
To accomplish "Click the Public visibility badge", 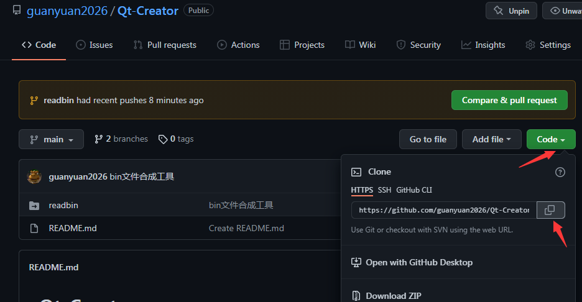I will click(x=198, y=11).
